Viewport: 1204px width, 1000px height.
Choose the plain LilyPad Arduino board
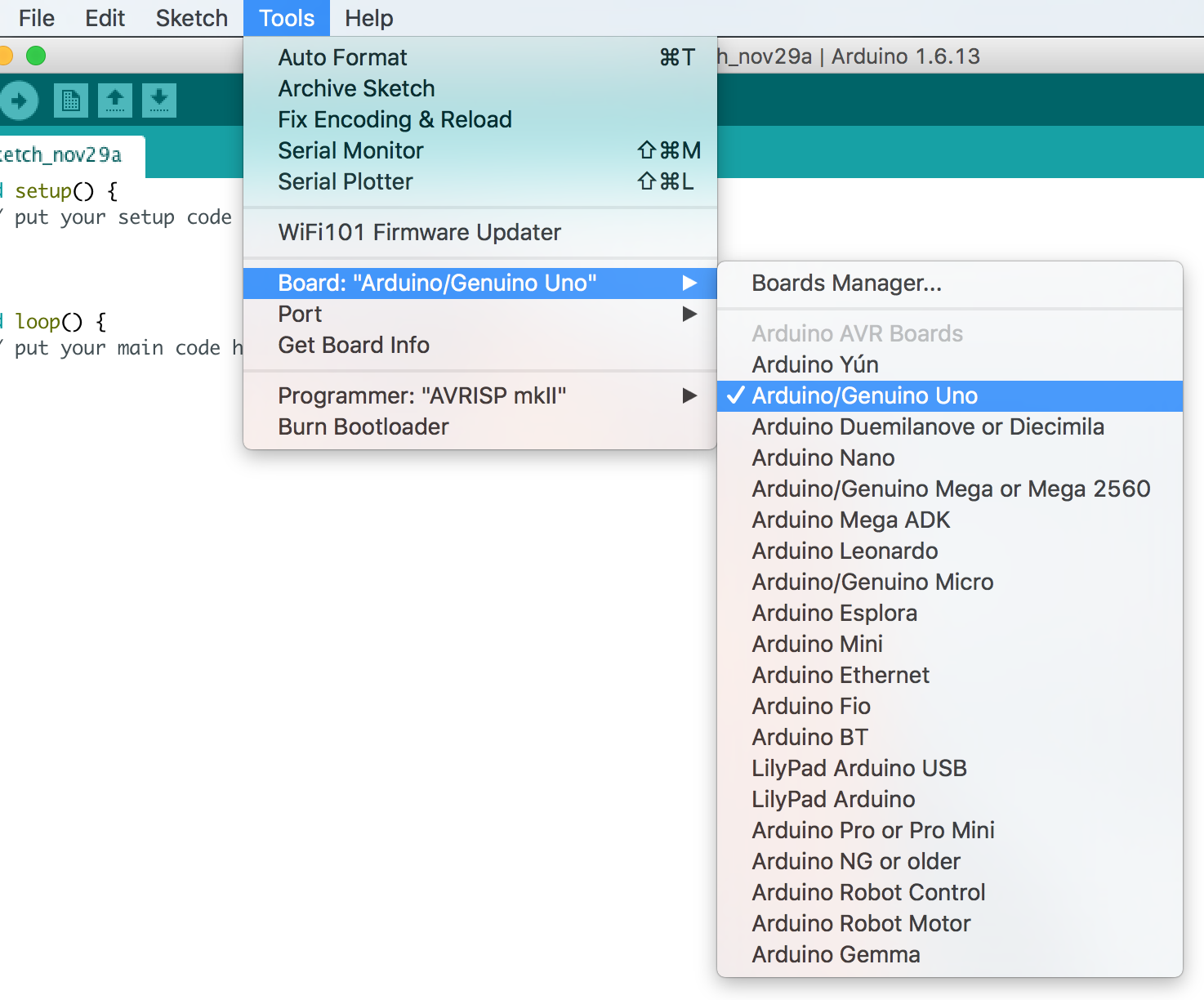(950, 799)
